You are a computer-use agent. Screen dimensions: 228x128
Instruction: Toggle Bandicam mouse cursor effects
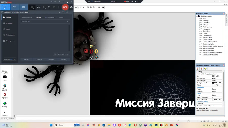click(49, 7)
